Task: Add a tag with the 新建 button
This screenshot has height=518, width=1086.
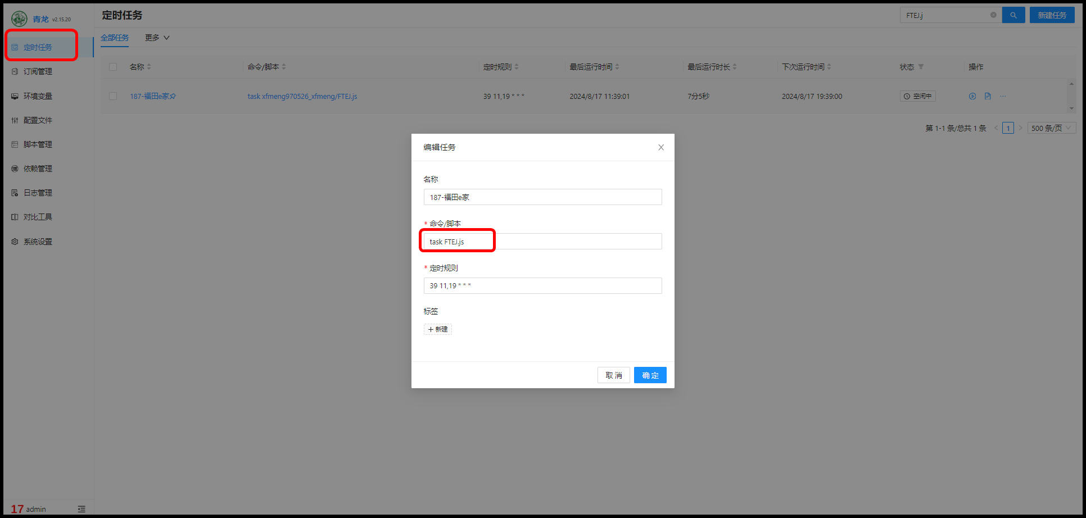Action: [x=438, y=329]
